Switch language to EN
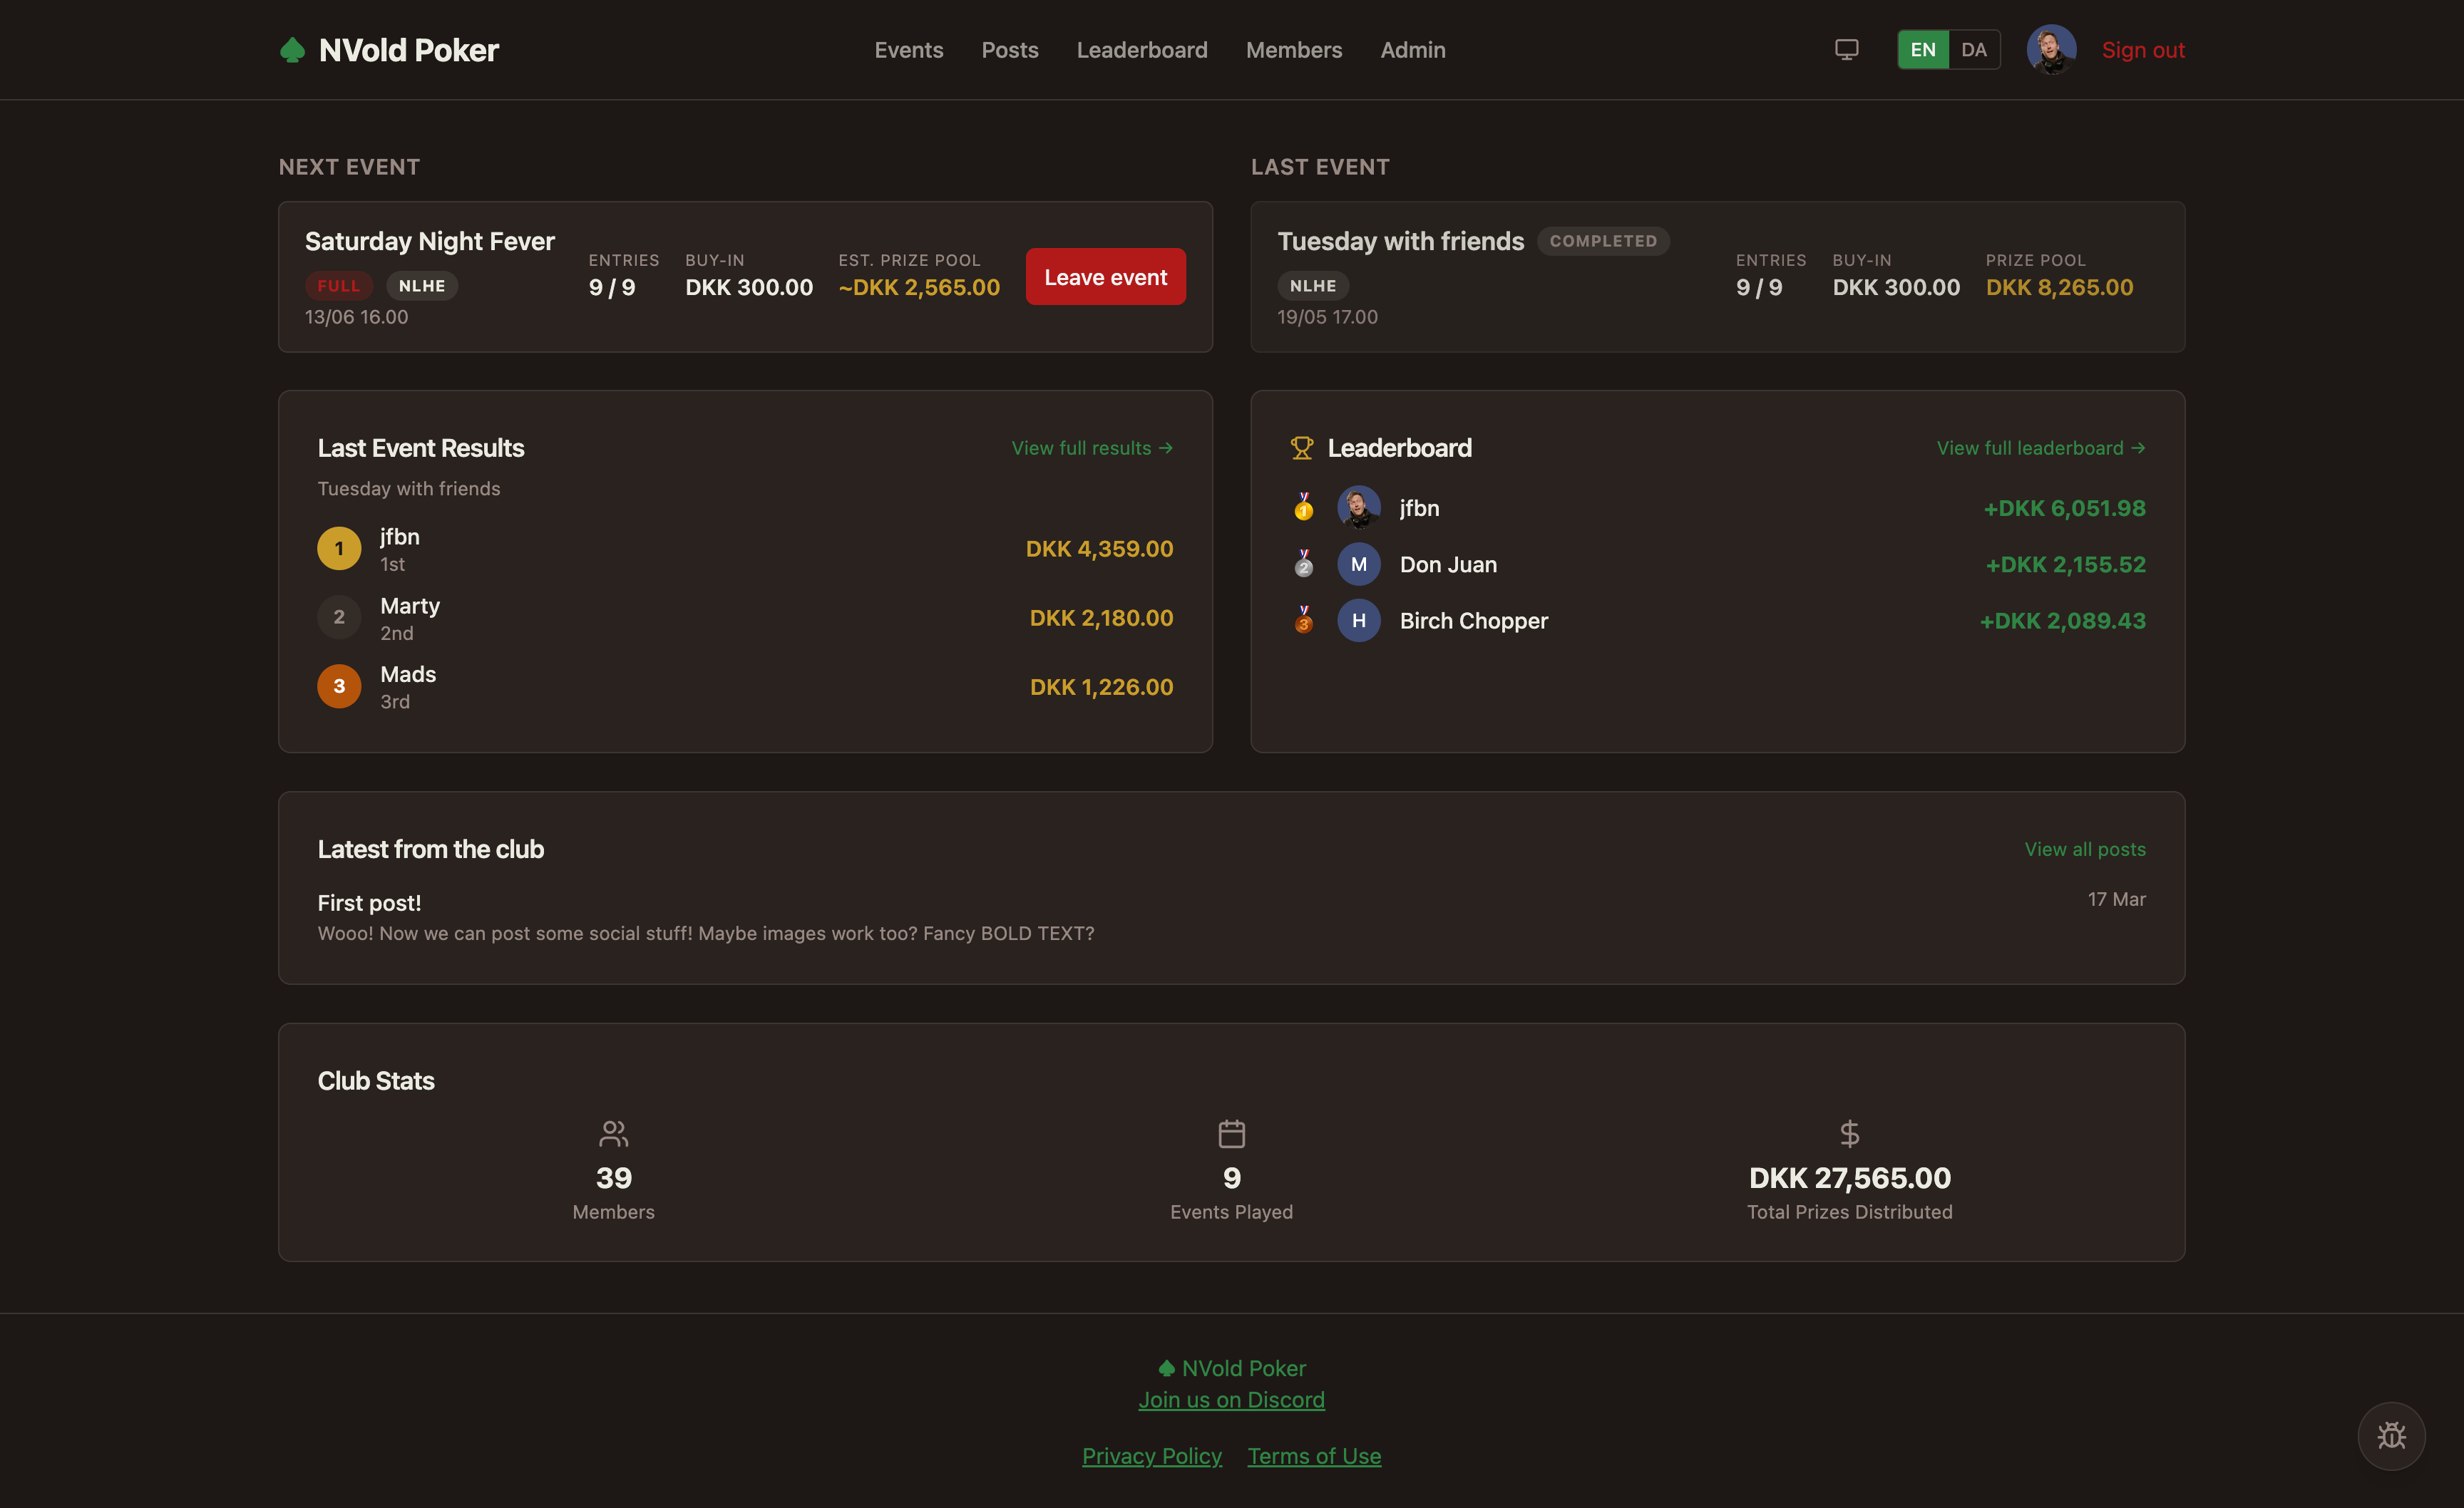 (x=1922, y=50)
